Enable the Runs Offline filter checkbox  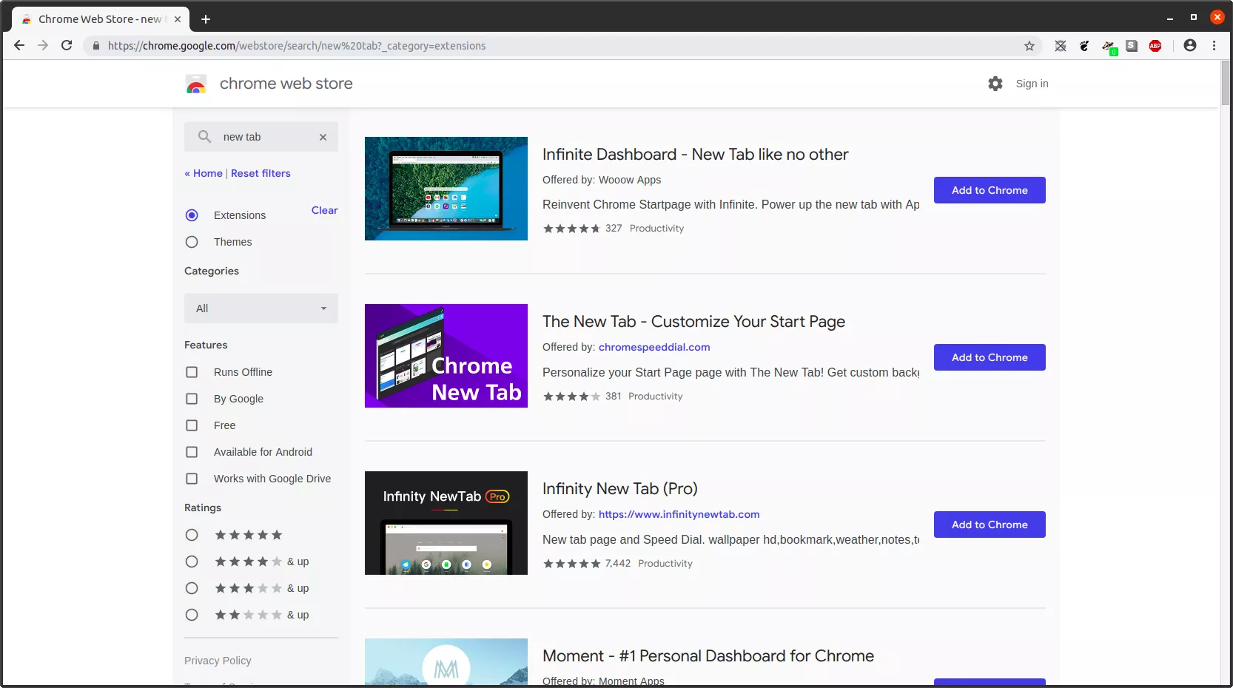point(192,372)
